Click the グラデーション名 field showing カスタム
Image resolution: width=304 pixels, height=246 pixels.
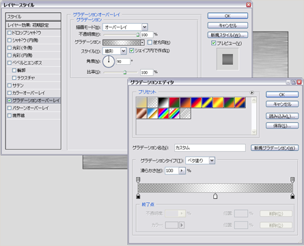tap(210, 148)
